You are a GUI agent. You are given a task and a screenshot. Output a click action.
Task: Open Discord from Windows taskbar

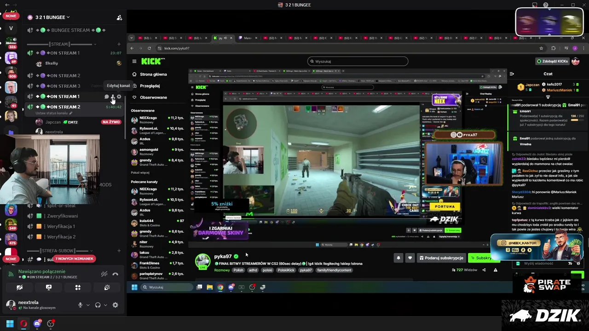[37, 324]
